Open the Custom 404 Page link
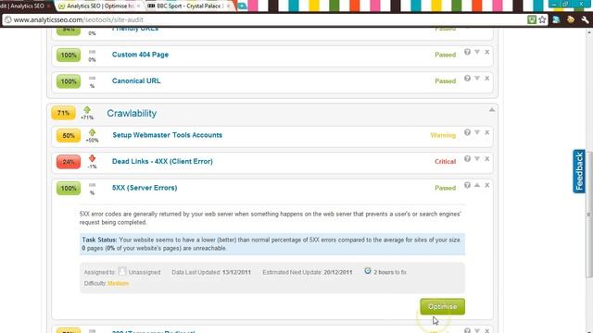593x333 pixels. pos(140,55)
